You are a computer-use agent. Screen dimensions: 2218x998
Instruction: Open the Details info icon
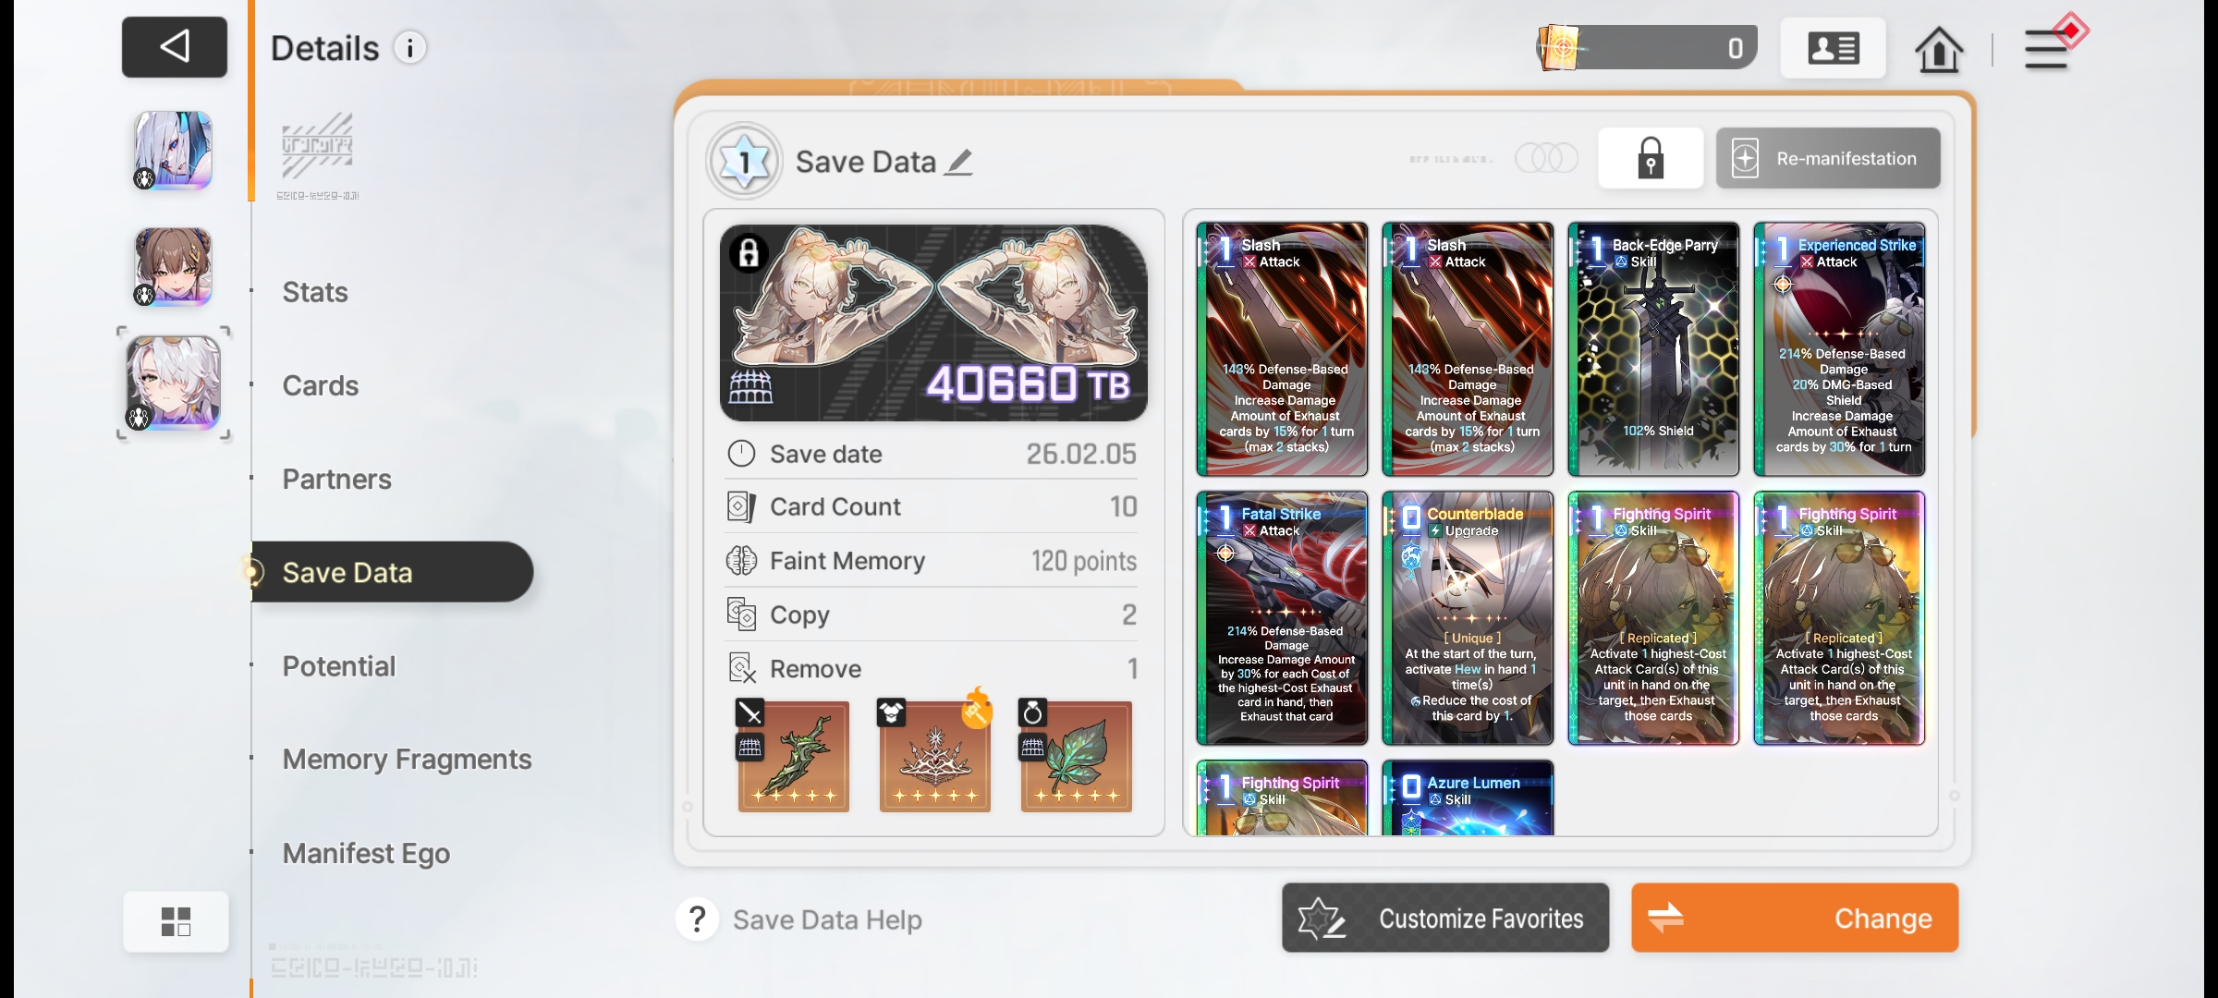(410, 48)
